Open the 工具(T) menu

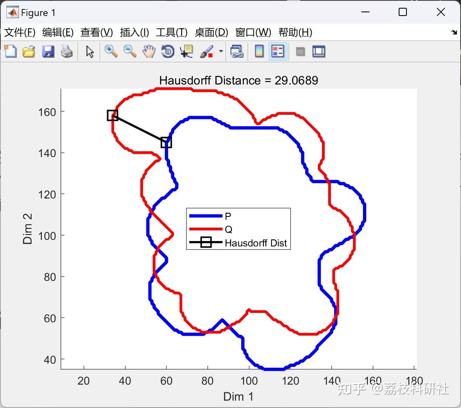click(x=172, y=32)
